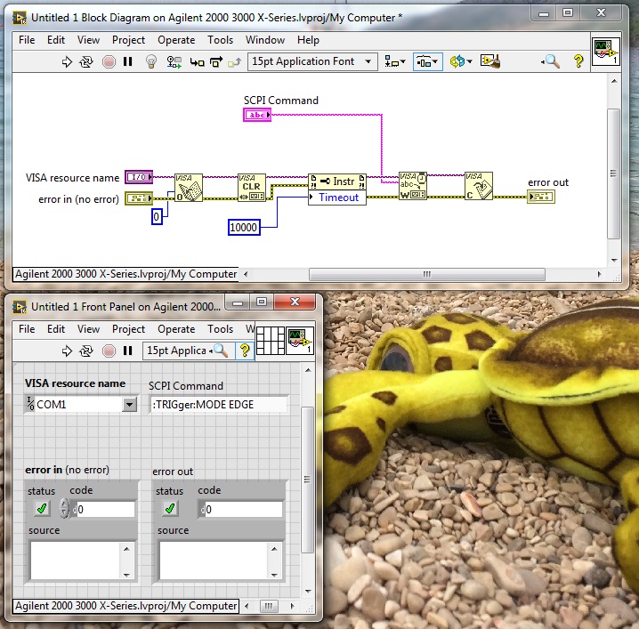The width and height of the screenshot is (639, 629).
Task: Click VI icon in Front Panel corner
Action: pyautogui.click(x=300, y=341)
